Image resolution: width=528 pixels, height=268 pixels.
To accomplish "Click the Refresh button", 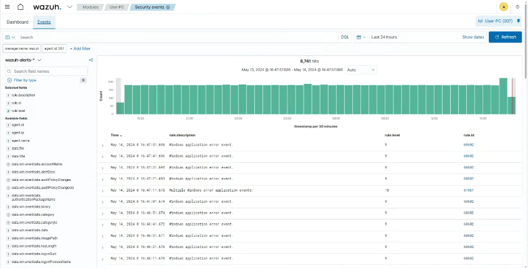I will click(505, 37).
